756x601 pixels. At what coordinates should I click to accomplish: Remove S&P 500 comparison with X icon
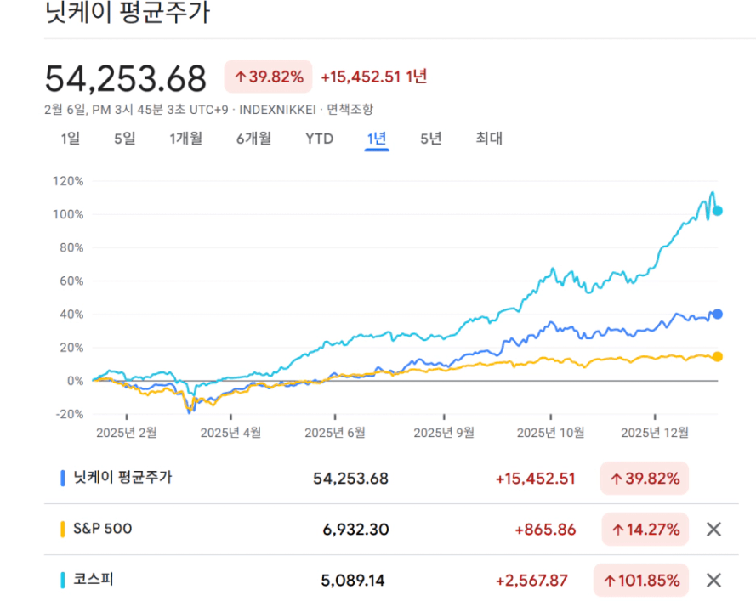[713, 530]
